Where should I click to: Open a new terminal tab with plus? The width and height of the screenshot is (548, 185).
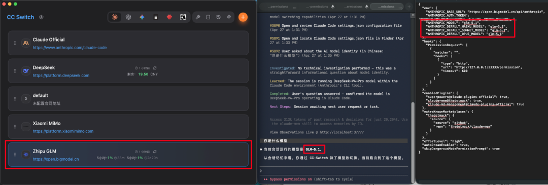tap(409, 7)
